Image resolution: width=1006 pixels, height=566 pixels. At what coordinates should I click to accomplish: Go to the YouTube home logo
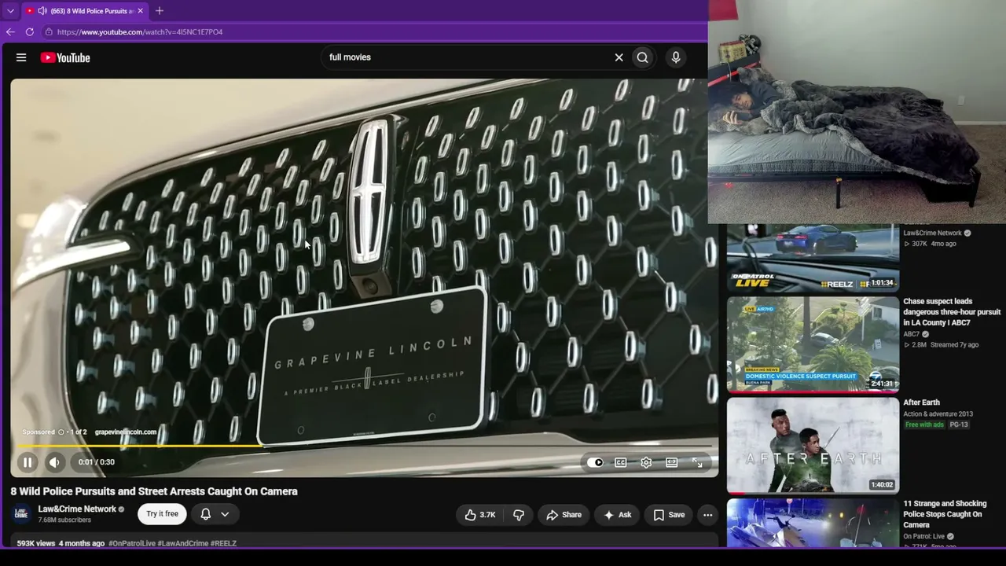coord(65,57)
